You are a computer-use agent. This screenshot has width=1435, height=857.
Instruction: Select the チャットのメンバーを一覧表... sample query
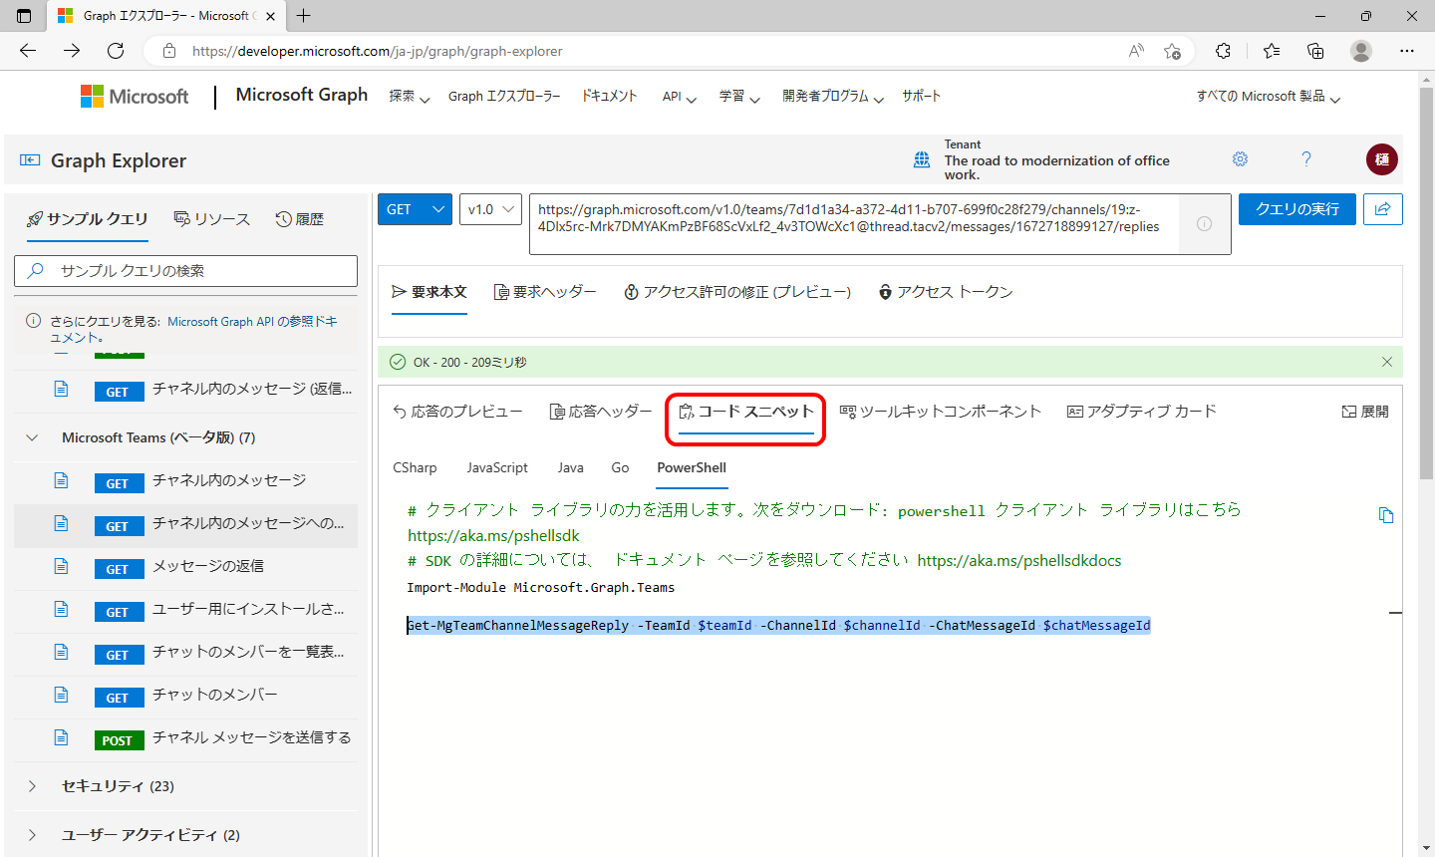point(185,652)
